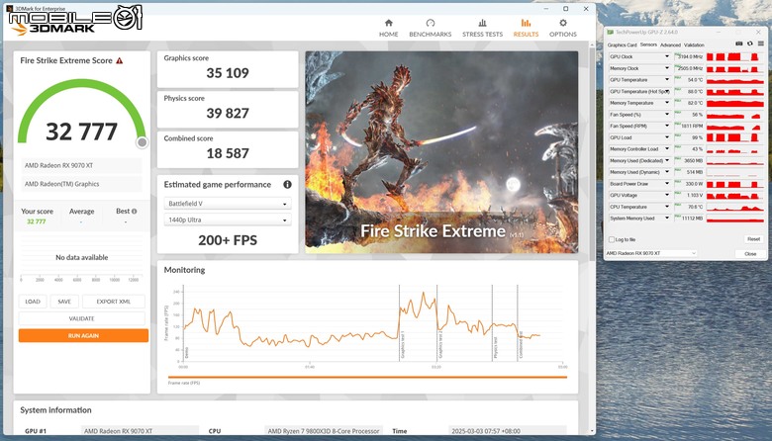
Task: Expand the Fan Speed (%) sensor dropdown
Action: tap(667, 115)
